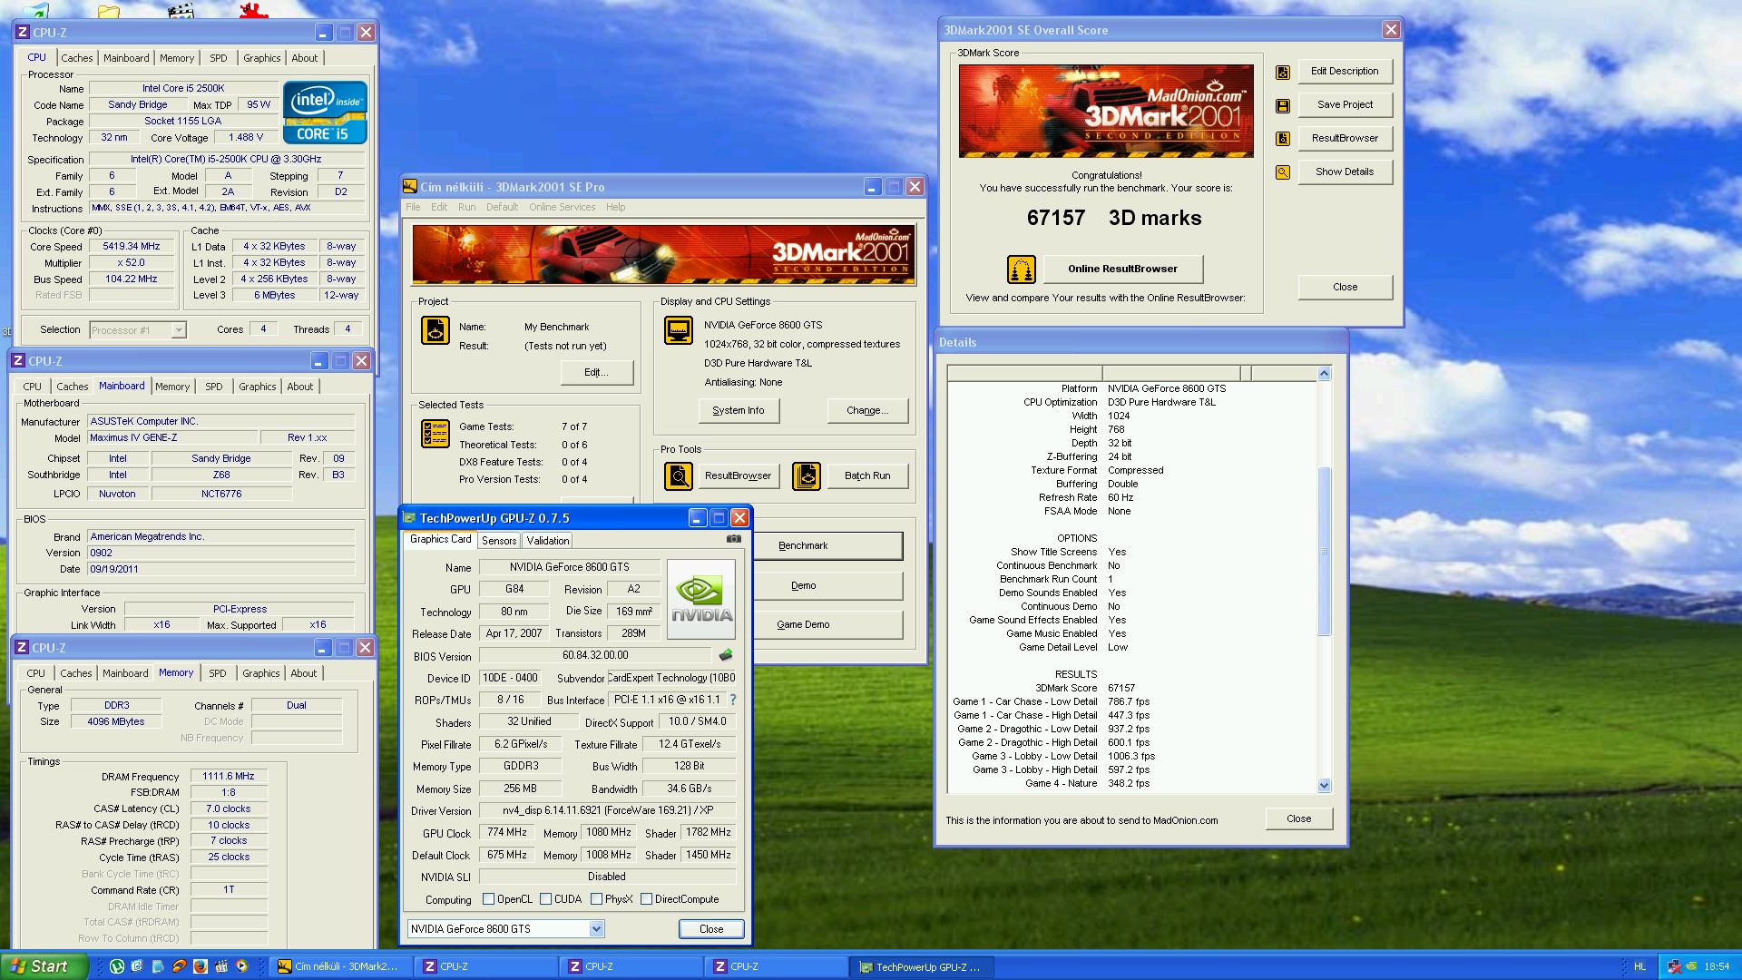
Task: Click the disconnected network tray icon
Action: coord(1675,966)
